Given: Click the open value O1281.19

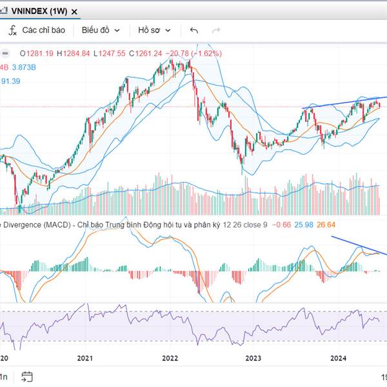Looking at the screenshot, I should point(37,54).
